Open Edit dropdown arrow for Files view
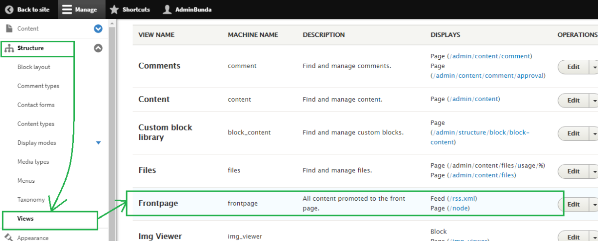The width and height of the screenshot is (598, 241). [x=594, y=171]
